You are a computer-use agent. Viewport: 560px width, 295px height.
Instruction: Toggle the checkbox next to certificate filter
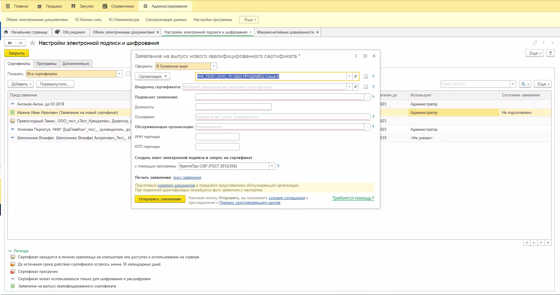click(128, 74)
